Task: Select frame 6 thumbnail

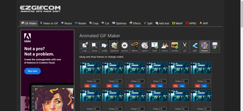Action: click(201, 68)
